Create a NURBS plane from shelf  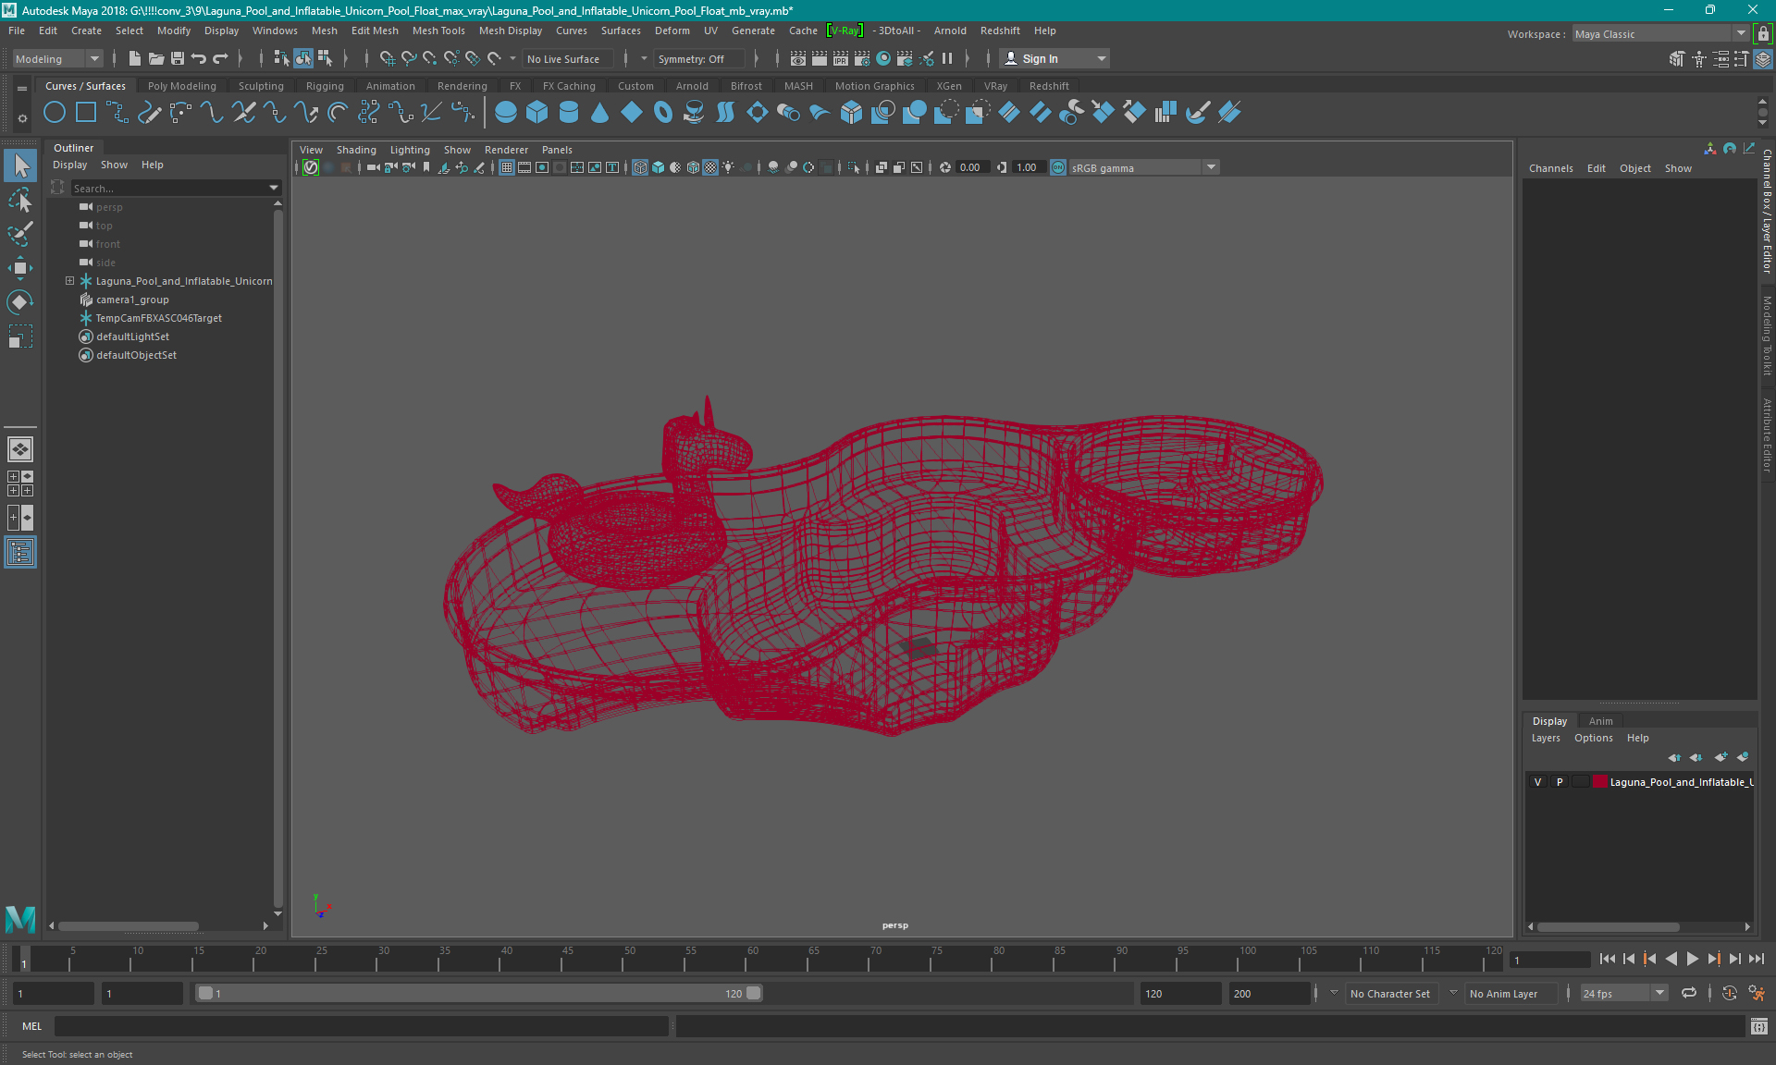tap(632, 113)
